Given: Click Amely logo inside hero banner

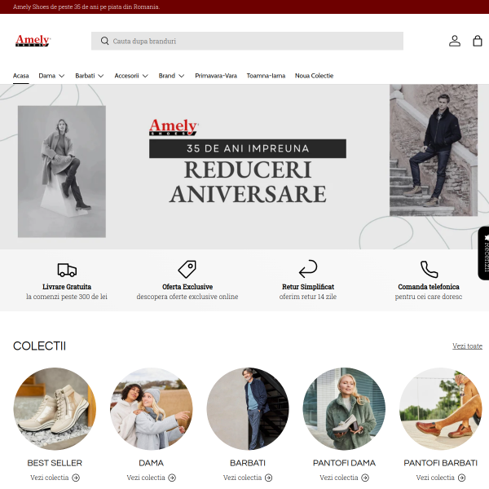Looking at the screenshot, I should pyautogui.click(x=174, y=127).
